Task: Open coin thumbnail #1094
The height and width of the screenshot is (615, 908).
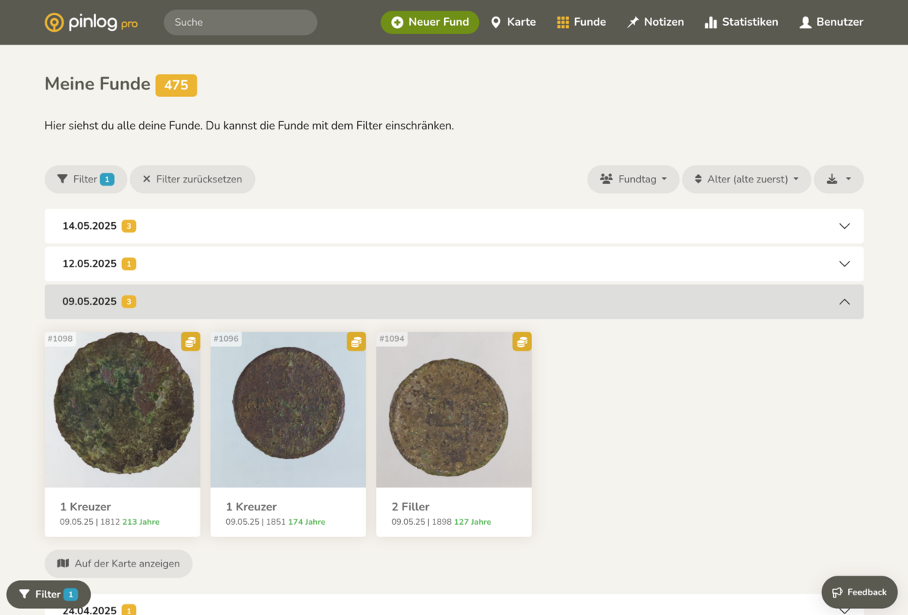Action: [x=454, y=410]
